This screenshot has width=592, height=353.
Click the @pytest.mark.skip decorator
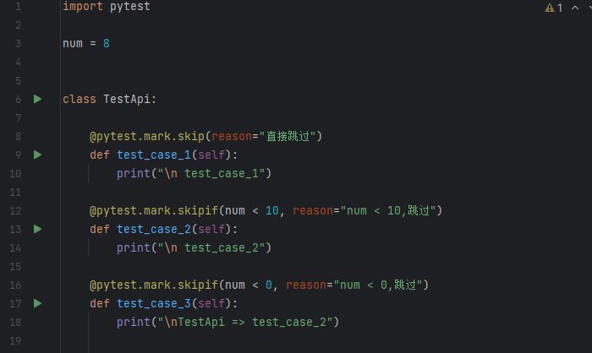[x=147, y=137]
